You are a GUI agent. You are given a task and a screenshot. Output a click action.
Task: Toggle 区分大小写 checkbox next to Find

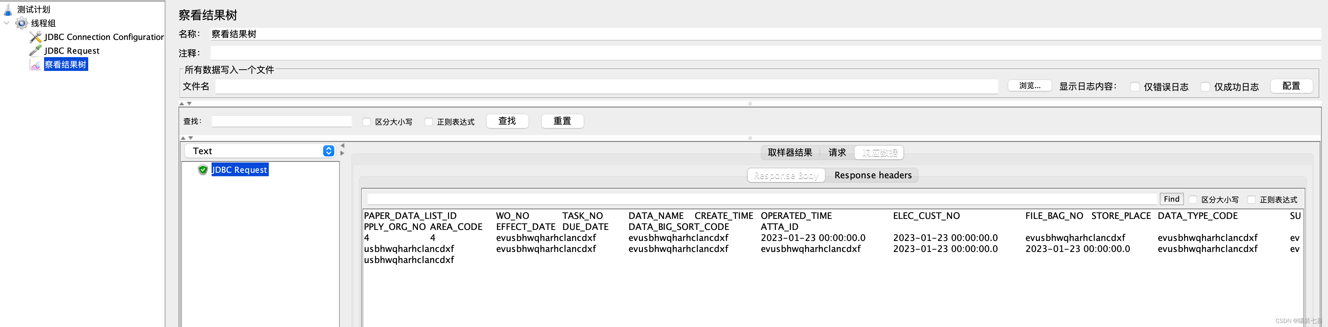[1193, 200]
